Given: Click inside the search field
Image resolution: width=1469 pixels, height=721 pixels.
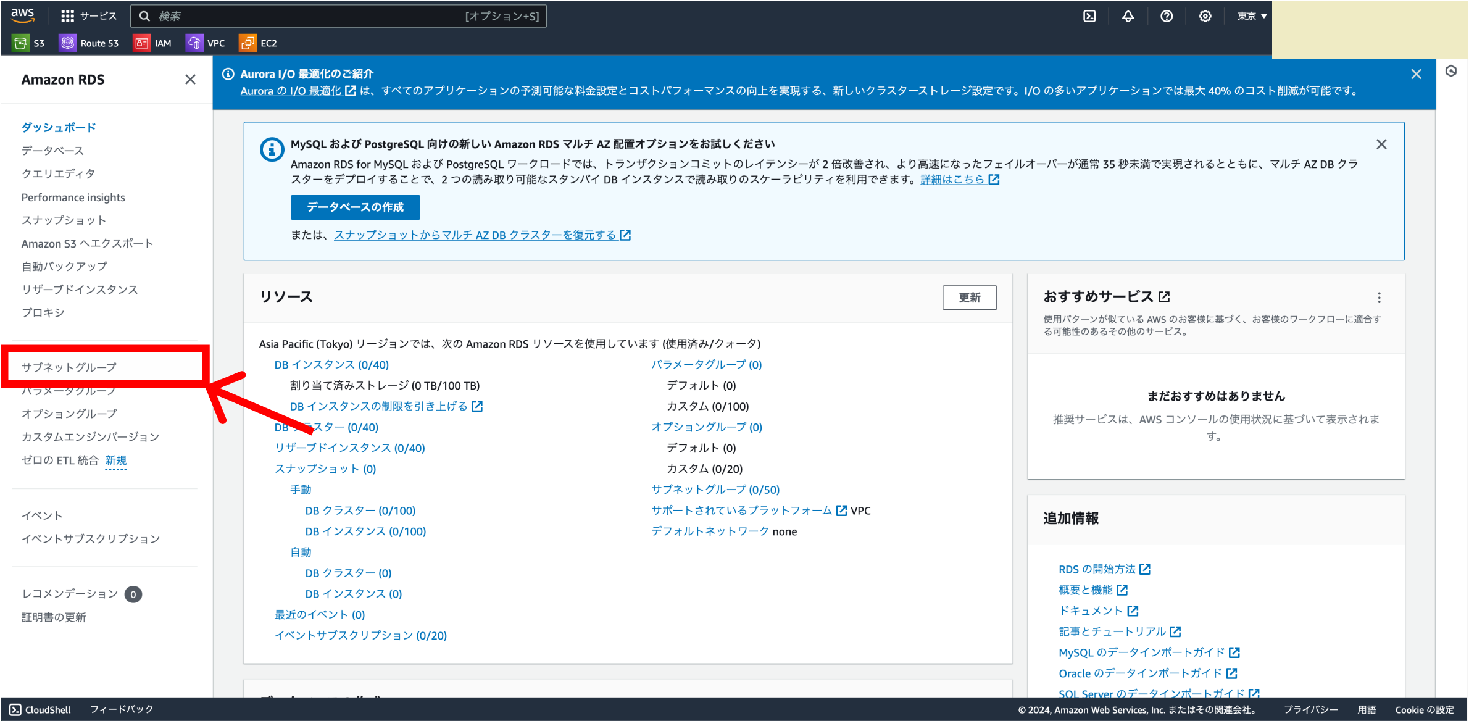Looking at the screenshot, I should 339,16.
